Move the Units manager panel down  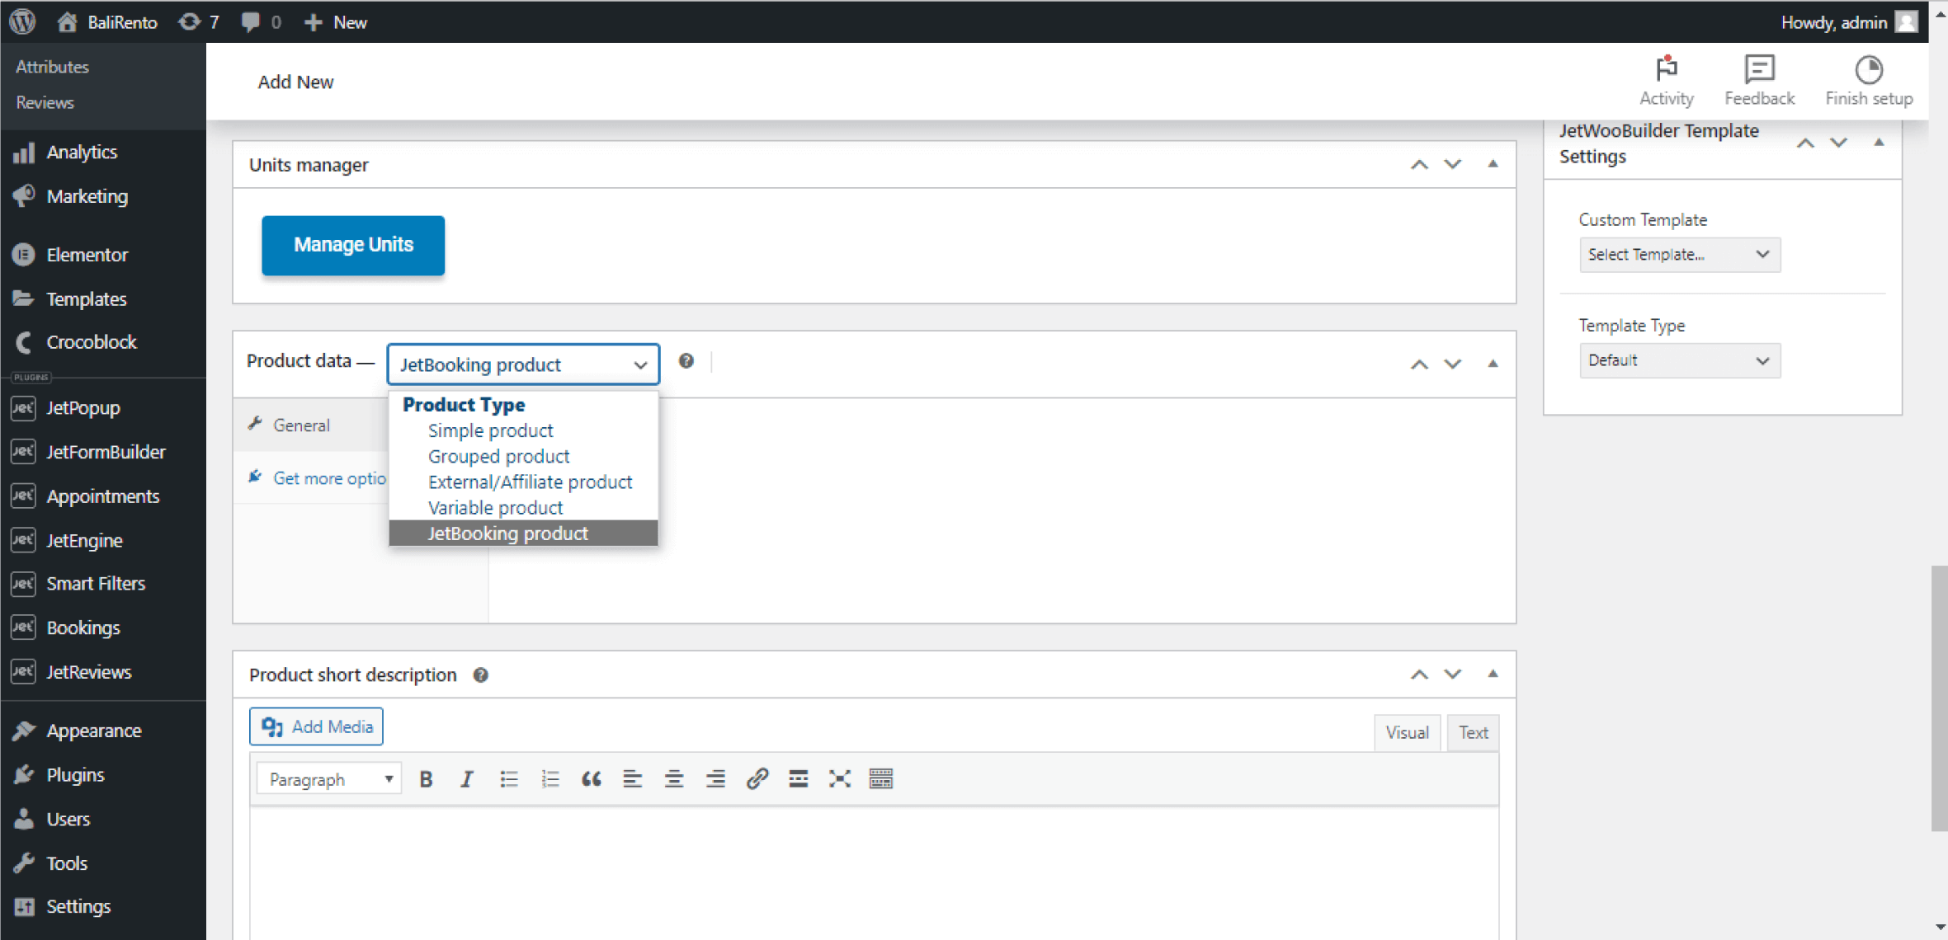tap(1452, 165)
